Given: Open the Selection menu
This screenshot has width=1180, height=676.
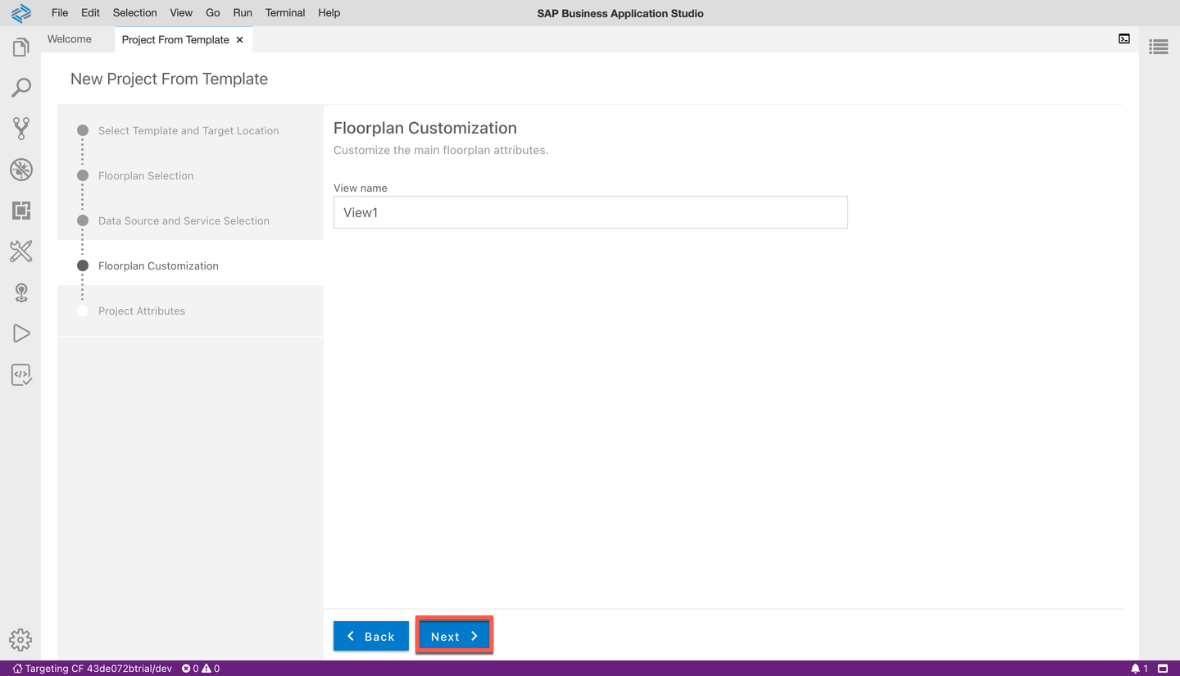Looking at the screenshot, I should pos(134,13).
